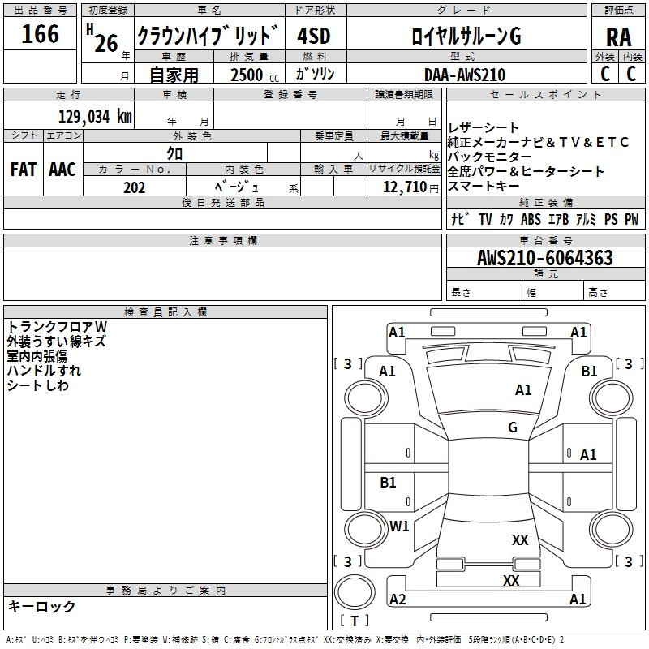Click the B1 mark just above the W1 mark
649x649 pixels.
[389, 483]
